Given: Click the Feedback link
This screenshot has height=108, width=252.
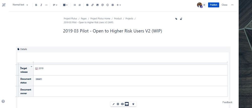Looking at the screenshot, I should [228, 102].
